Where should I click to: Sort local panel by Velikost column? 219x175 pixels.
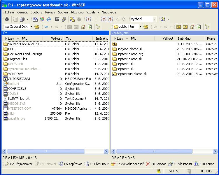(53, 38)
